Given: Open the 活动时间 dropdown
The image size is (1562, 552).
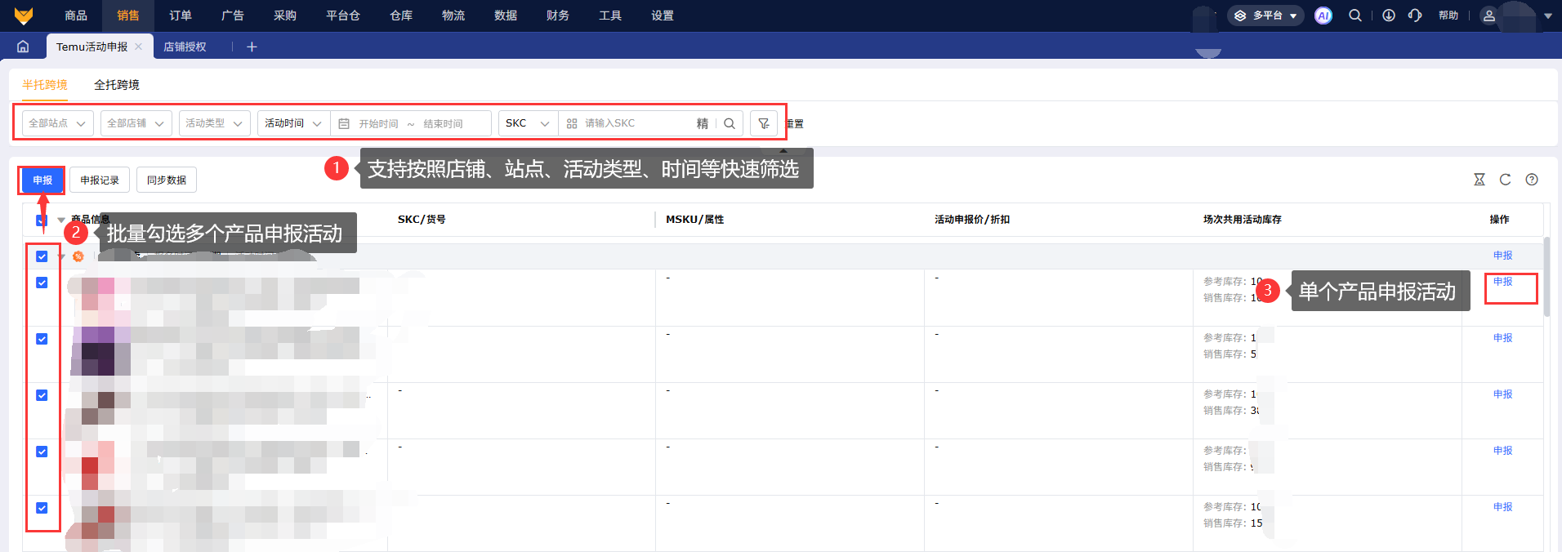Looking at the screenshot, I should pos(294,123).
